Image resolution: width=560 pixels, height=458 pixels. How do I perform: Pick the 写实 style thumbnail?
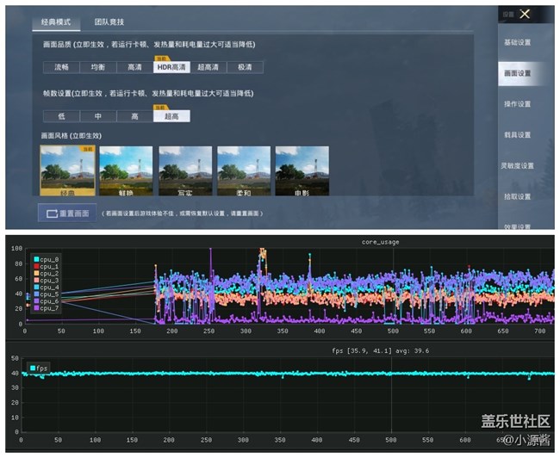pyautogui.click(x=184, y=170)
